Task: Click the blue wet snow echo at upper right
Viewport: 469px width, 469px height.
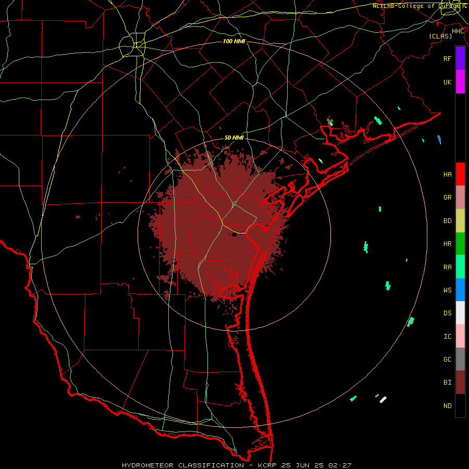Action: 439,139
